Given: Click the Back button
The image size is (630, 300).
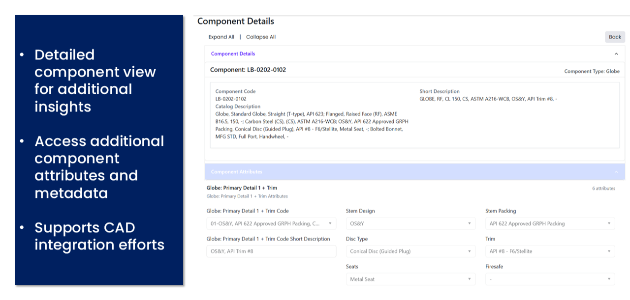Looking at the screenshot, I should 614,37.
